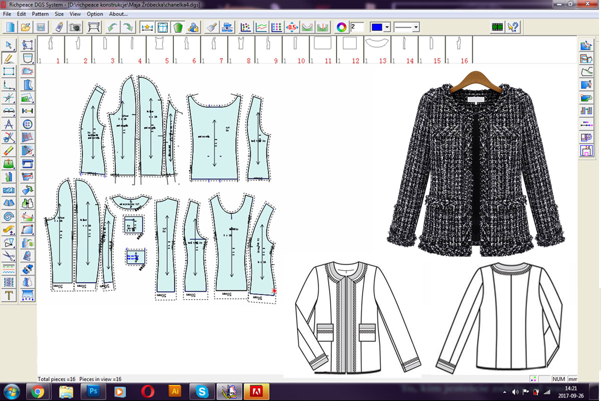Expand the blue color dropdown arrow
This screenshot has height=401, width=601.
pos(387,27)
